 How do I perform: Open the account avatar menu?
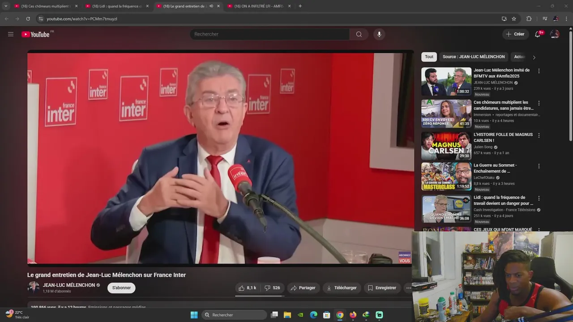(555, 34)
